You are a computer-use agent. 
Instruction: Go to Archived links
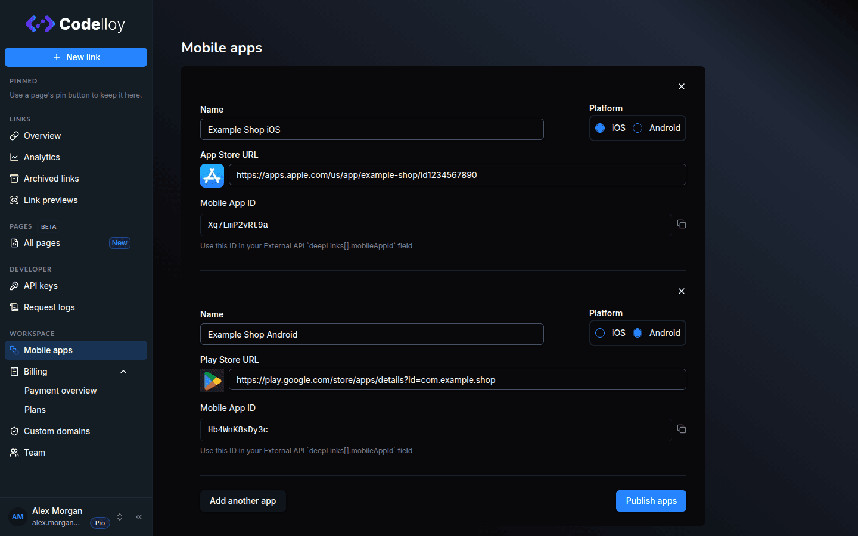click(x=76, y=179)
